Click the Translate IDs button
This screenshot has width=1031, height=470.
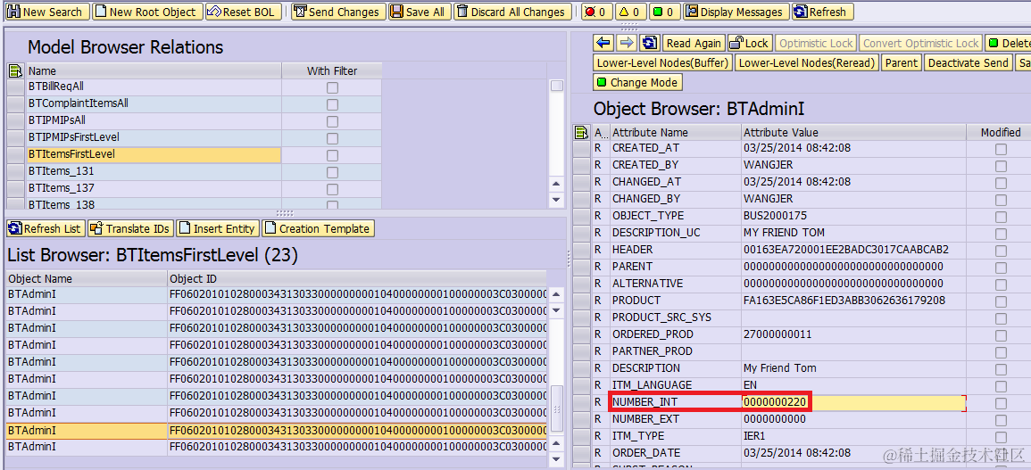click(x=131, y=228)
